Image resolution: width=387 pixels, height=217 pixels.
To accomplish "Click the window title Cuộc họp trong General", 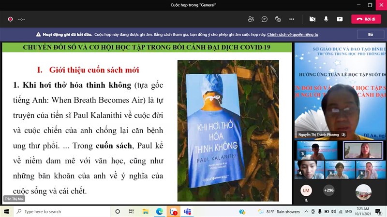I will 193,5.
